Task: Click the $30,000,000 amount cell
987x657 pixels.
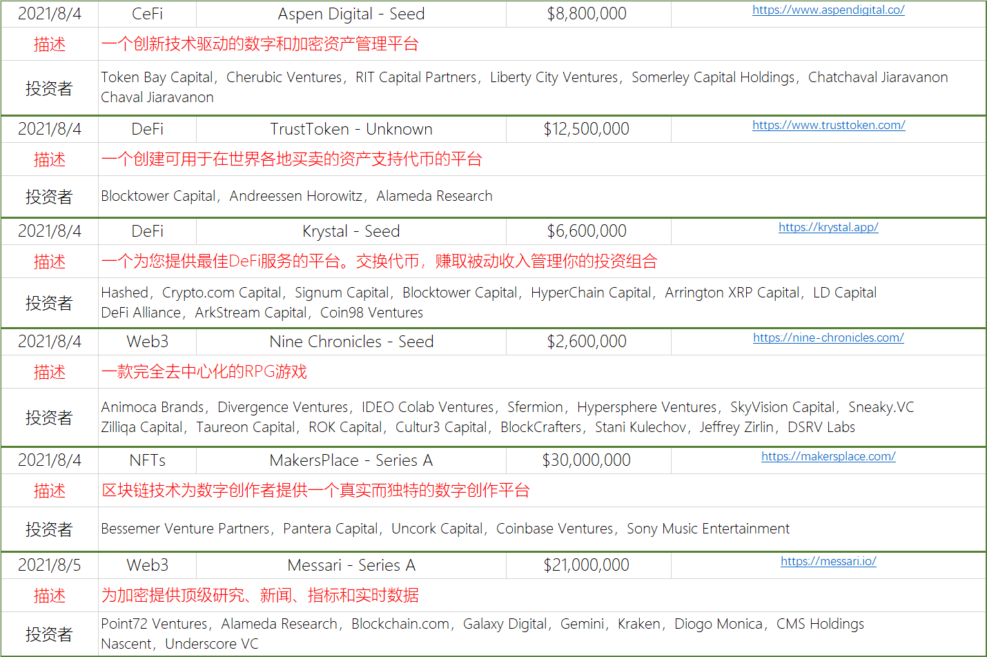Action: (x=588, y=460)
